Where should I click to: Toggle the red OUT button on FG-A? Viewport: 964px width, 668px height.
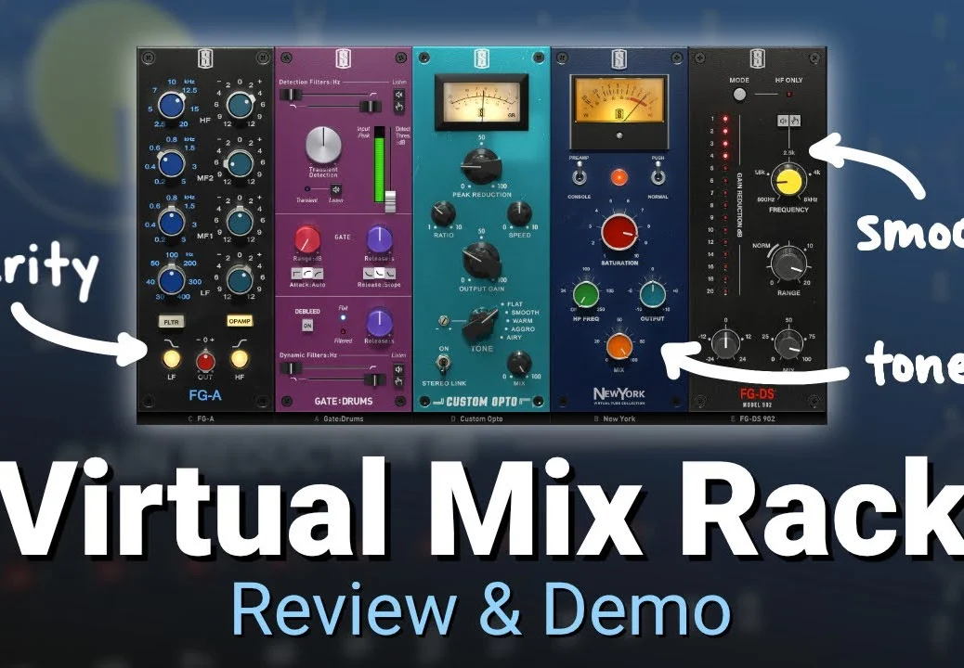pyautogui.click(x=205, y=361)
